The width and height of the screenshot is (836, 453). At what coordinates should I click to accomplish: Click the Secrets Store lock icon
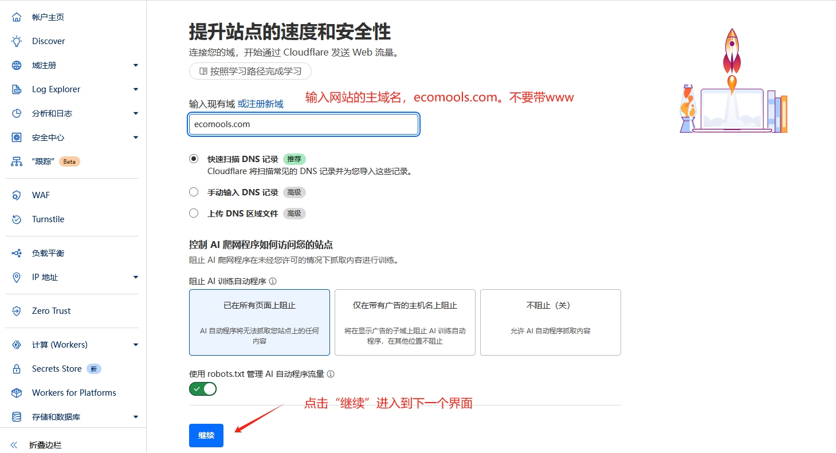point(17,369)
